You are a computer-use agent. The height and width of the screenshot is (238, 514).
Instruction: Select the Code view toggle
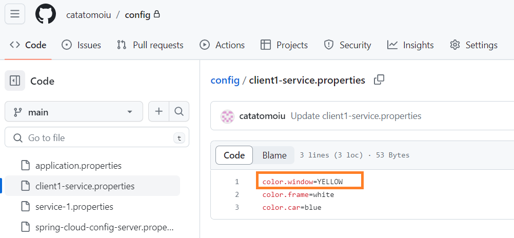pyautogui.click(x=234, y=155)
